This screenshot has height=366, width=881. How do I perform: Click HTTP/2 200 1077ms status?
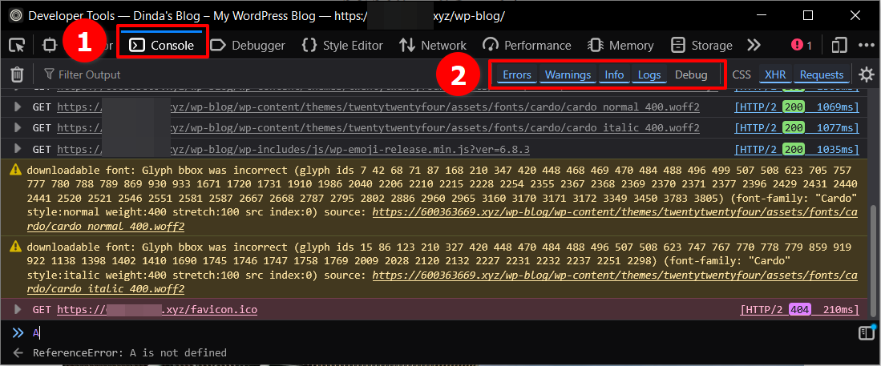click(797, 129)
